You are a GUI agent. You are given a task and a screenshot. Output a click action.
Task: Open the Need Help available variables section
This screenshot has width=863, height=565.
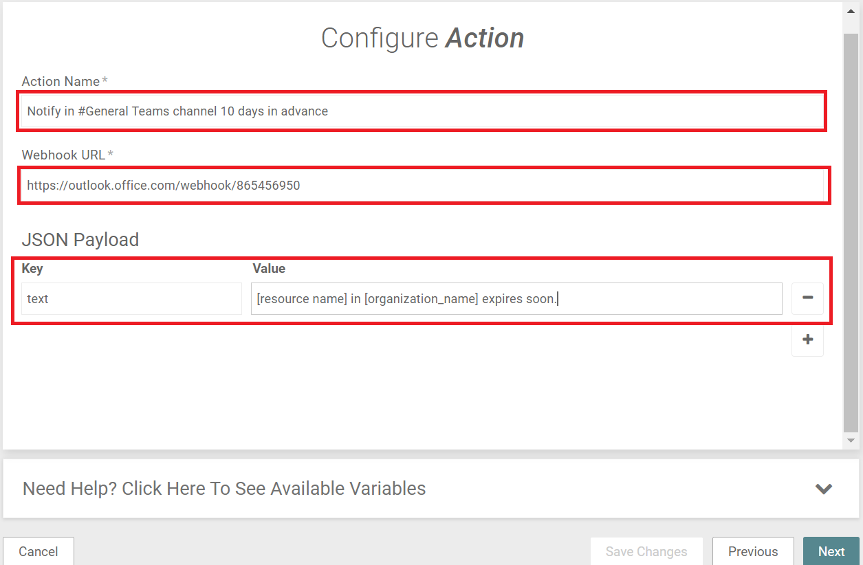(224, 489)
